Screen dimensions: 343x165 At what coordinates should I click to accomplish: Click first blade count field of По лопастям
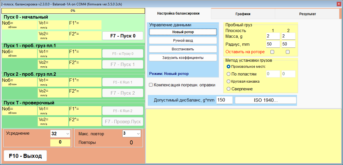tap(273, 74)
